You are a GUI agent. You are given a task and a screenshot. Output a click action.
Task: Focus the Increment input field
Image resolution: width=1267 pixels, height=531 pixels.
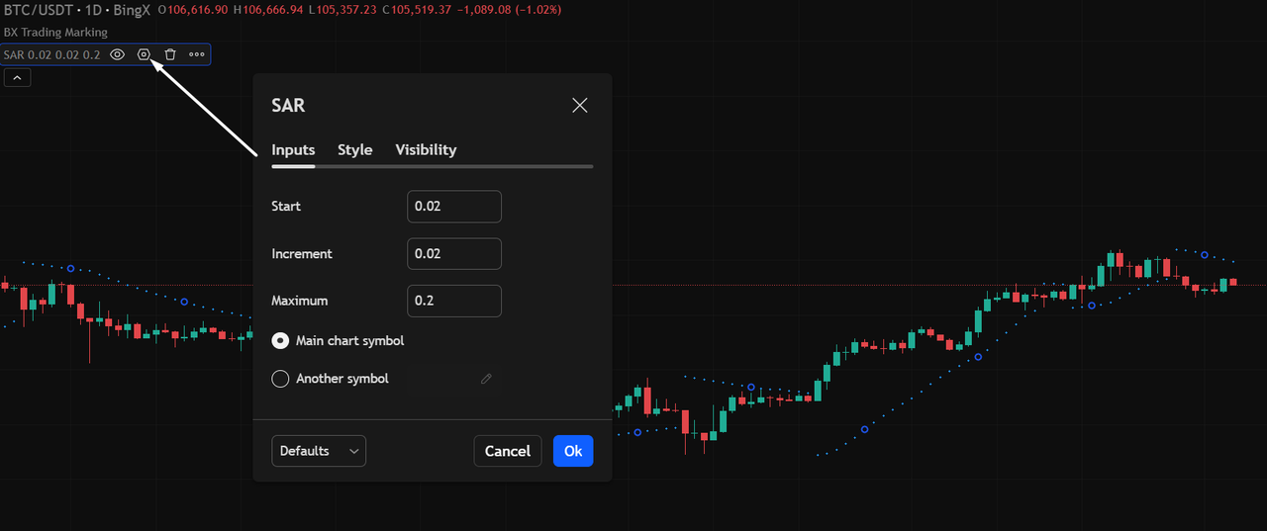click(454, 254)
